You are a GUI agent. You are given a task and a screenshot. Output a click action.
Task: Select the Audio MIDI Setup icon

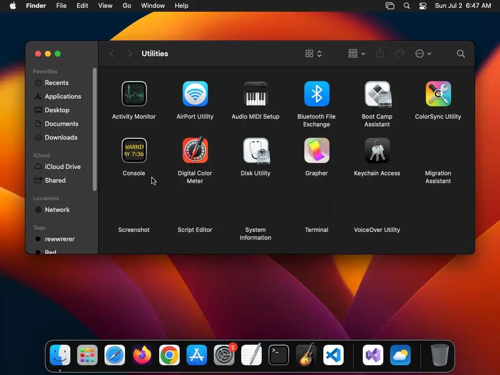[x=255, y=94]
